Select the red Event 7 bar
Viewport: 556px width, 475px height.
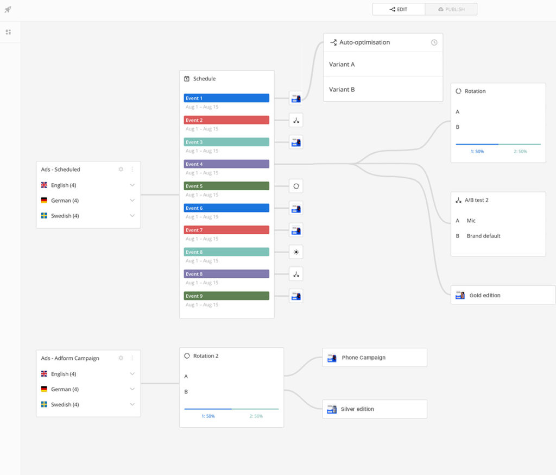(x=226, y=230)
